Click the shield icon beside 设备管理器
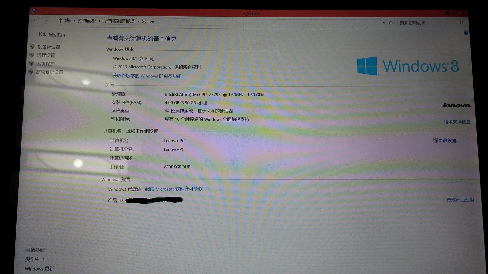Screen dimensions: 488x274 32,47
